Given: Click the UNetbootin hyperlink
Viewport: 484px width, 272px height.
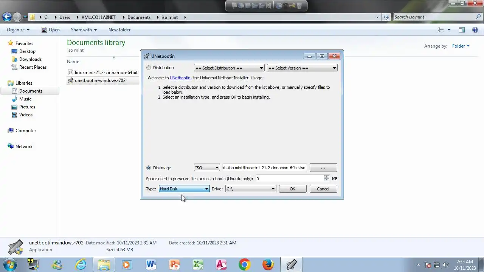Looking at the screenshot, I should point(180,78).
